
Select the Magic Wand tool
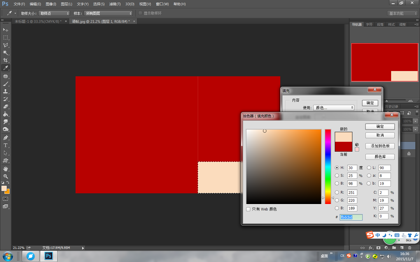pos(6,53)
